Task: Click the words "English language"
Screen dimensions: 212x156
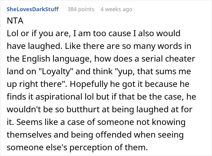Action: pyautogui.click(x=56, y=59)
